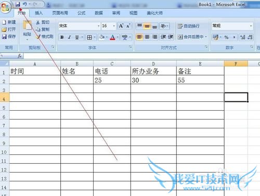Toggle bottom vertical align
The width and height of the screenshot is (260, 196).
tap(154, 26)
